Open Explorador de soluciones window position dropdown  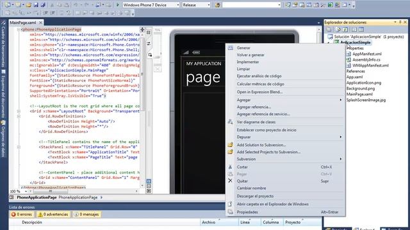[395, 22]
